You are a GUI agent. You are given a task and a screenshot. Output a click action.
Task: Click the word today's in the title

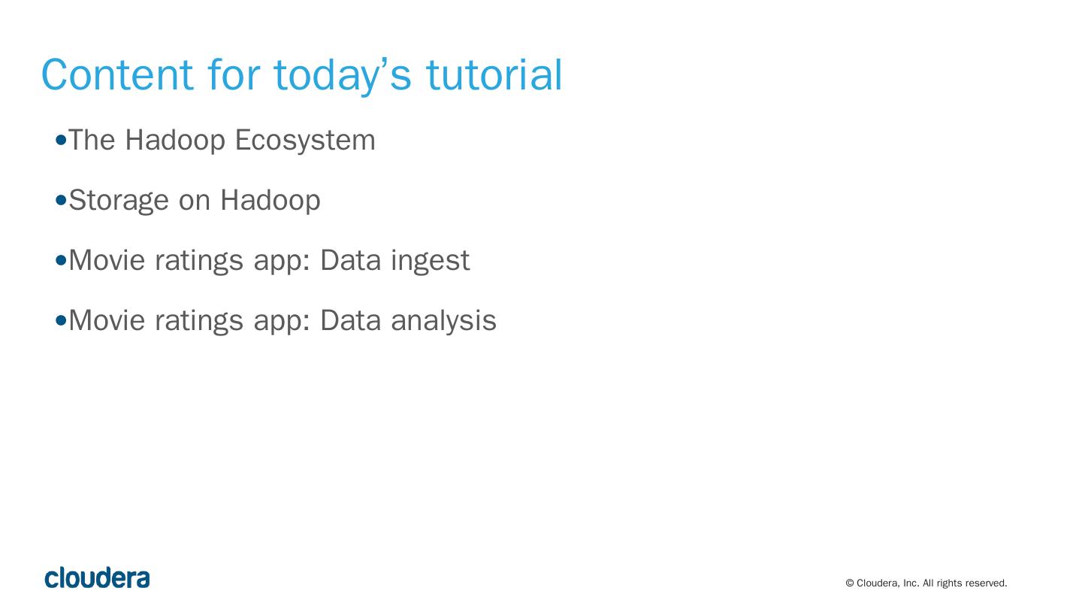point(342,74)
